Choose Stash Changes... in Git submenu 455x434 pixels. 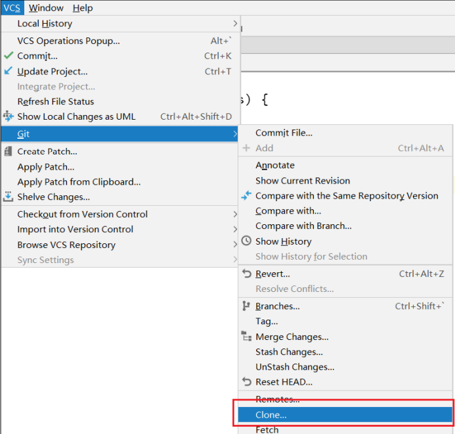point(289,352)
